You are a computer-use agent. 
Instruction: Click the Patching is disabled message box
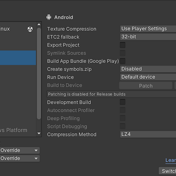pos(111,94)
